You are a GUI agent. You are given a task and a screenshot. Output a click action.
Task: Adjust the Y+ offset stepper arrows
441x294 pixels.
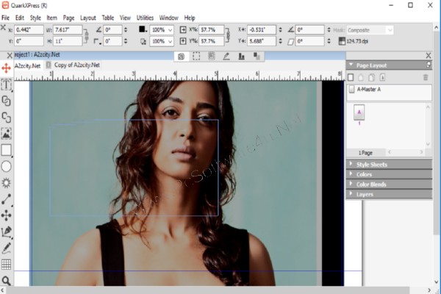[x=281, y=41]
